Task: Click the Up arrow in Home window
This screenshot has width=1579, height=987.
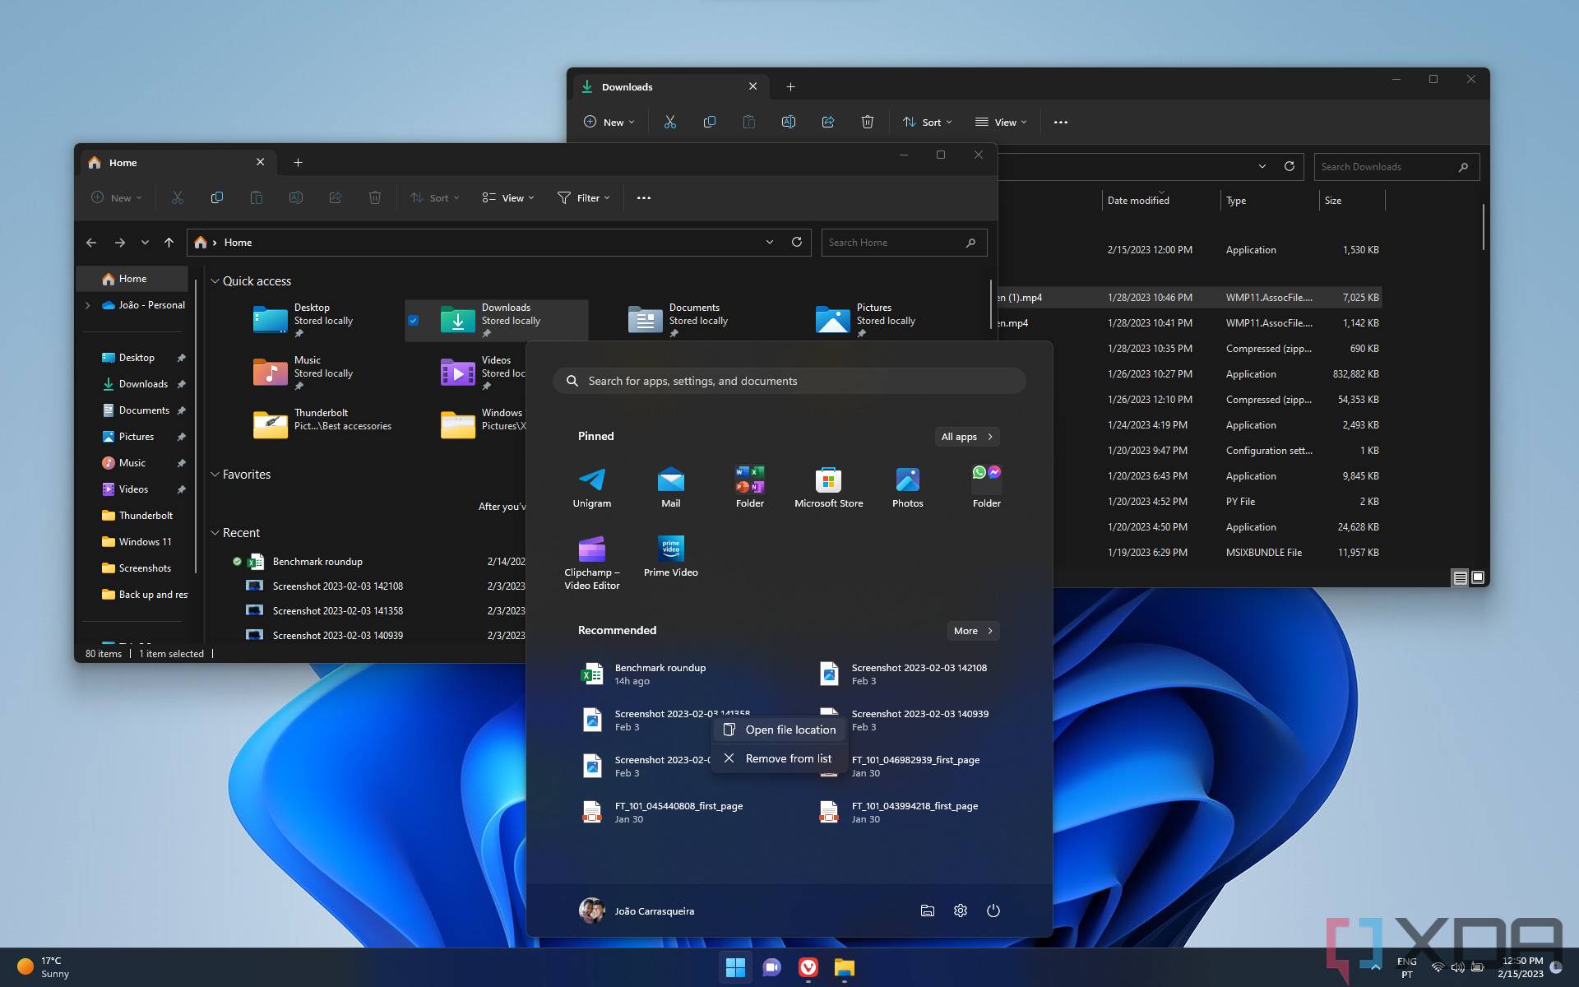Action: (x=169, y=242)
